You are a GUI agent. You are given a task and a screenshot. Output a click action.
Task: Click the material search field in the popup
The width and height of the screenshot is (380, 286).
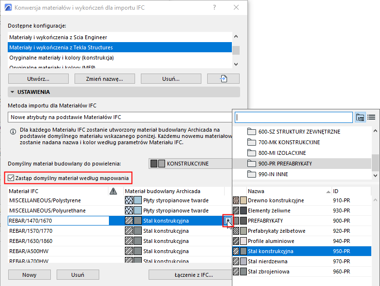tap(293, 118)
